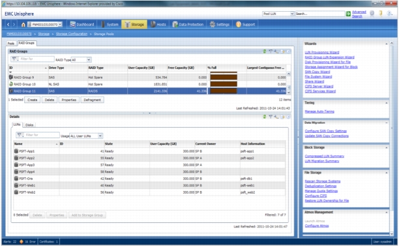
Task: Collapse the Block Storage panel
Action: click(386, 148)
